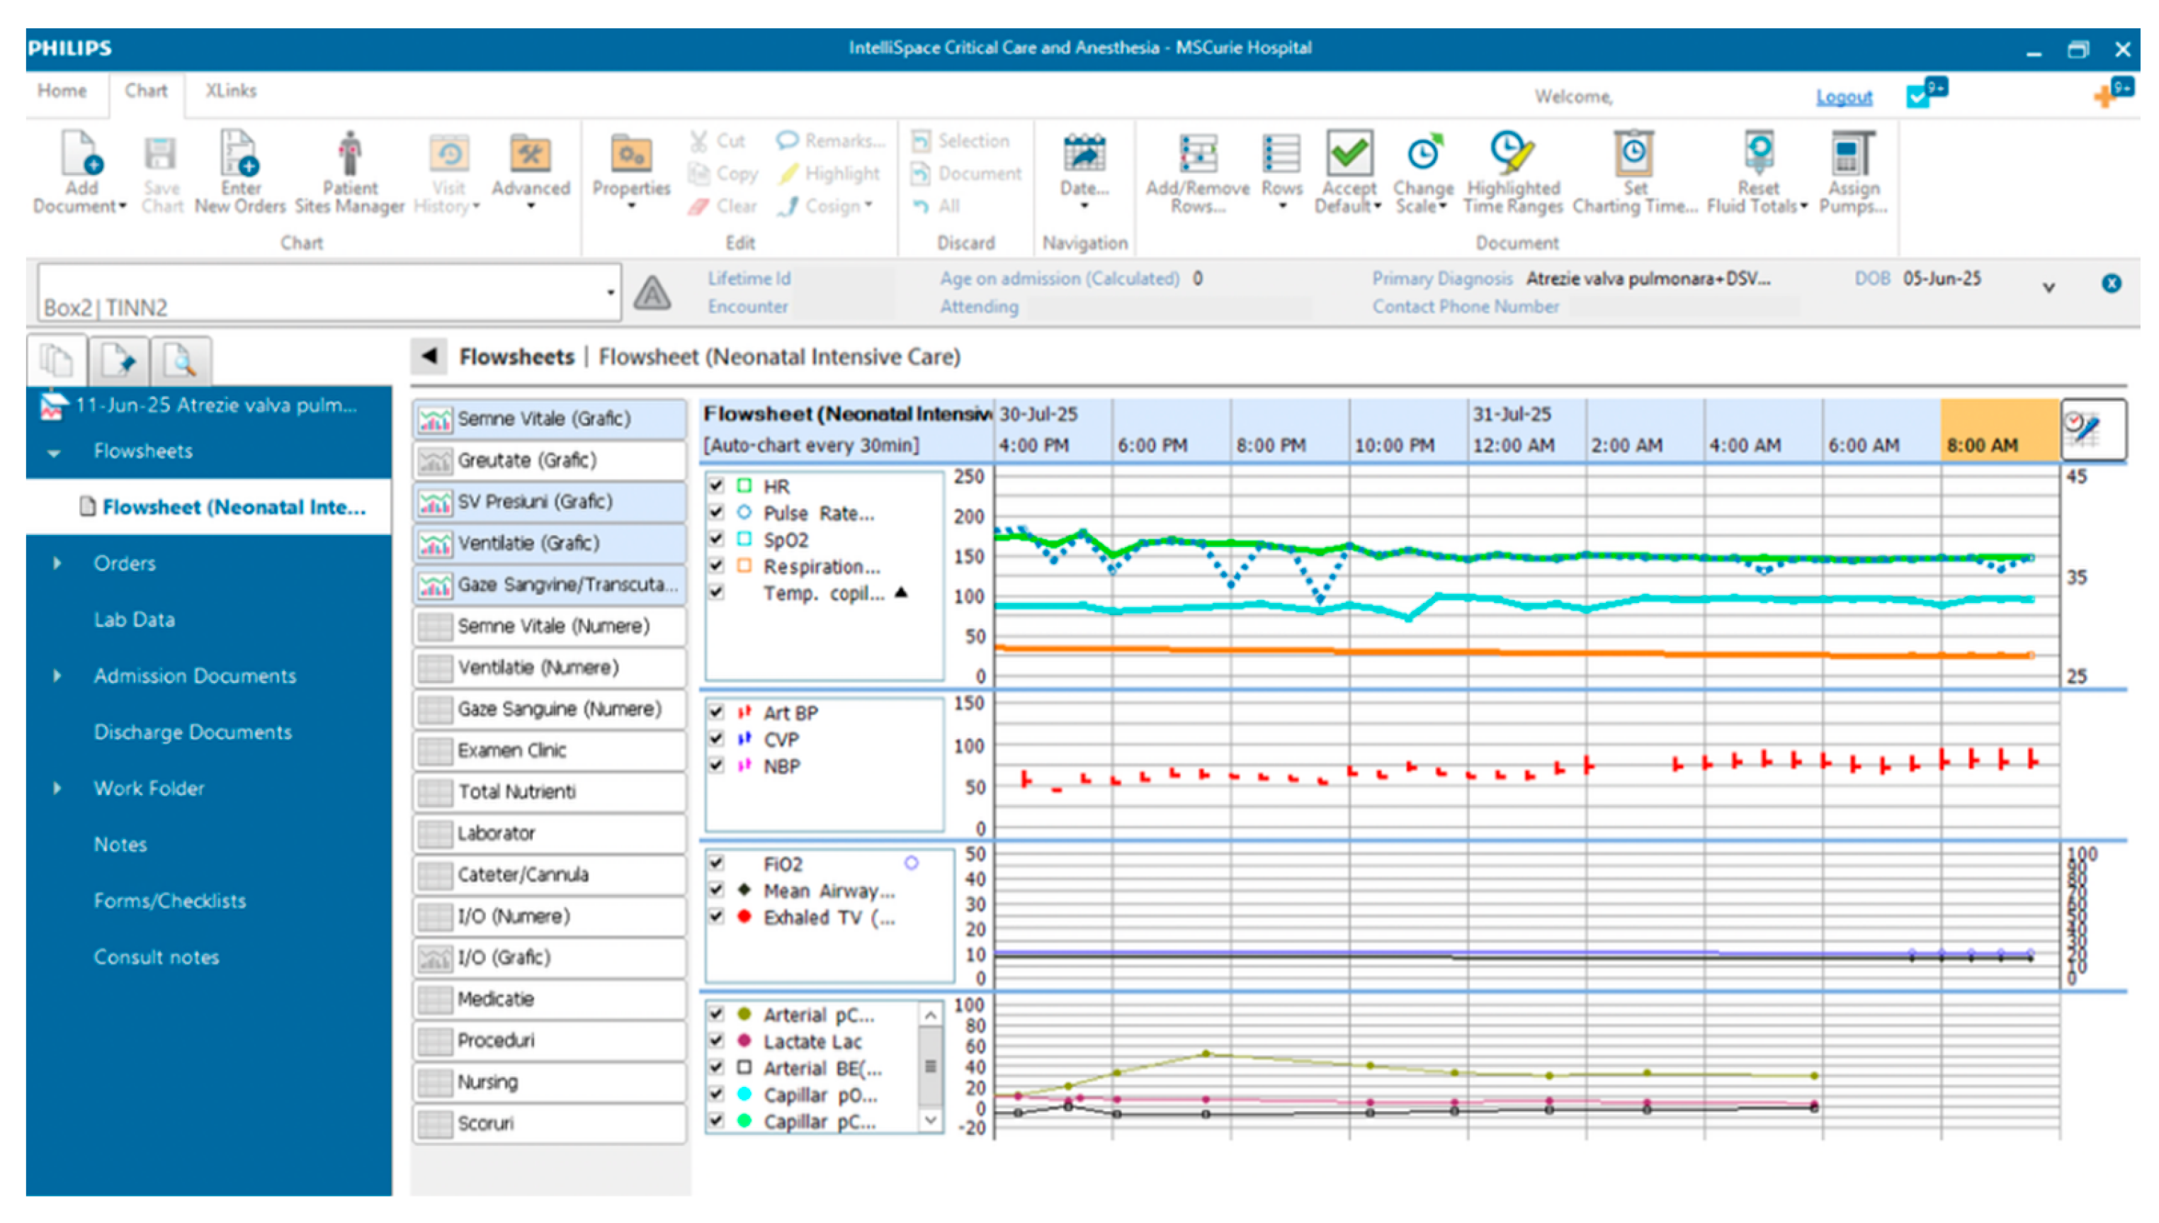Viewport: 2159px width, 1223px height.
Task: Open the Box2 TINN2 patient dropdown
Action: click(x=611, y=293)
